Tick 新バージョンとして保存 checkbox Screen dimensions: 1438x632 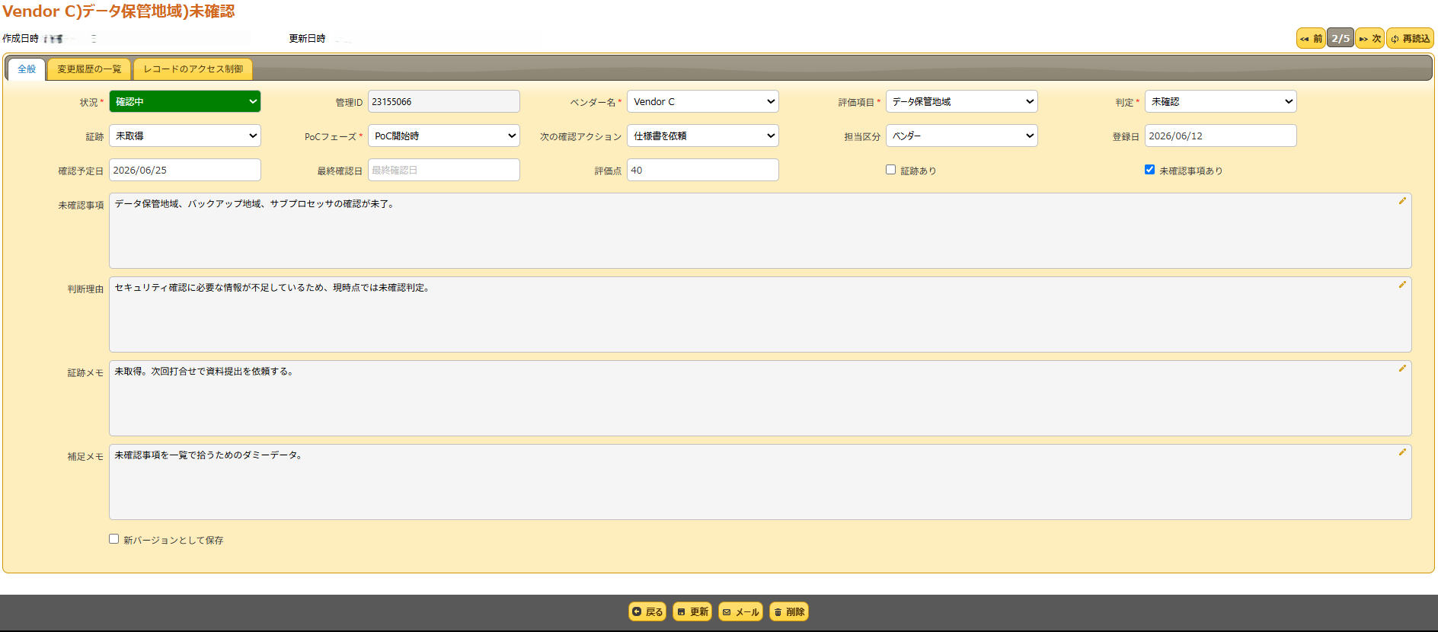click(x=113, y=539)
